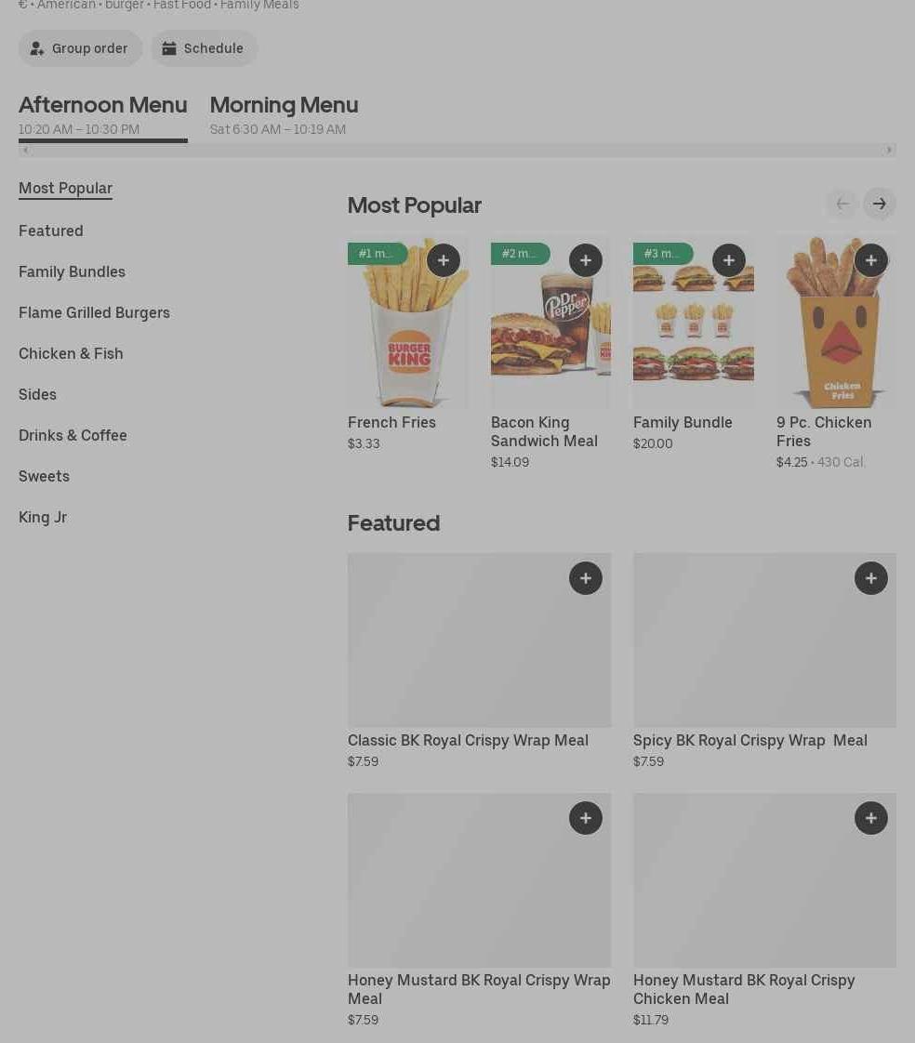Click the scrollbar right arrow
This screenshot has height=1043, width=915.
[x=889, y=151]
